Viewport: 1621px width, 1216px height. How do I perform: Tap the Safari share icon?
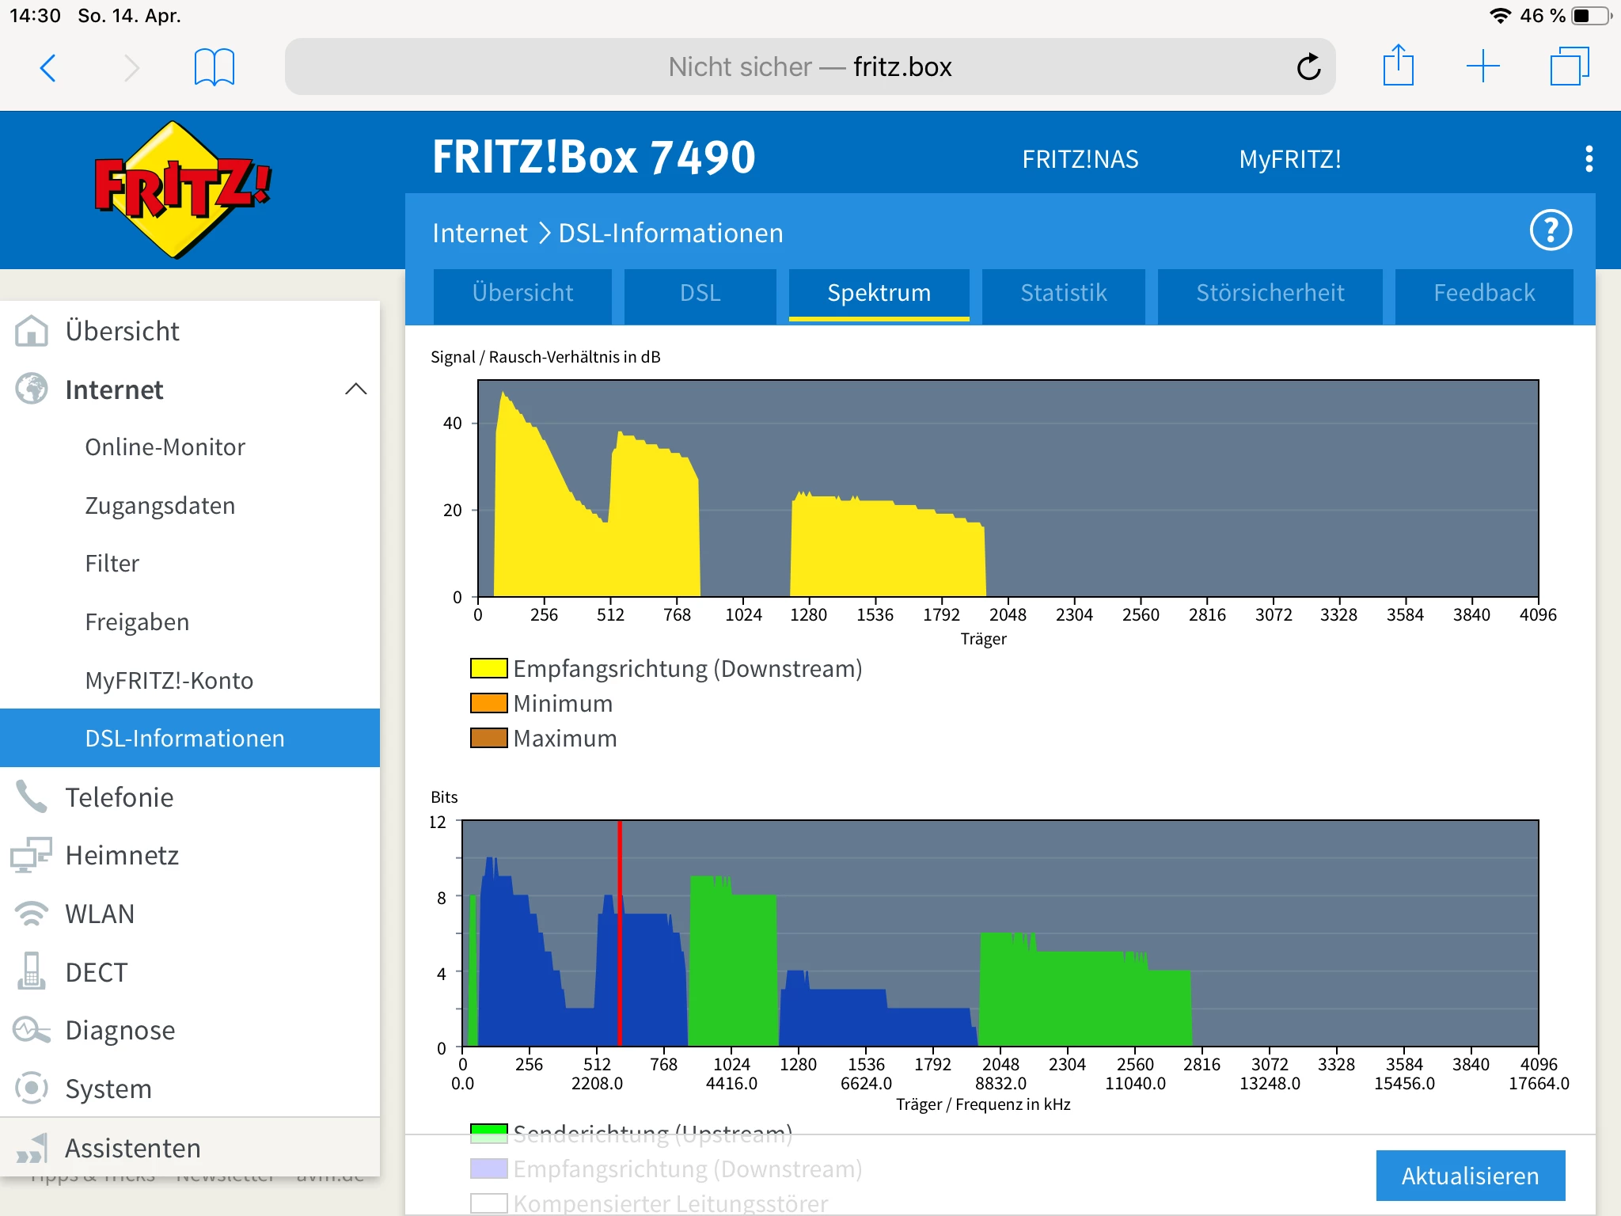(1398, 66)
